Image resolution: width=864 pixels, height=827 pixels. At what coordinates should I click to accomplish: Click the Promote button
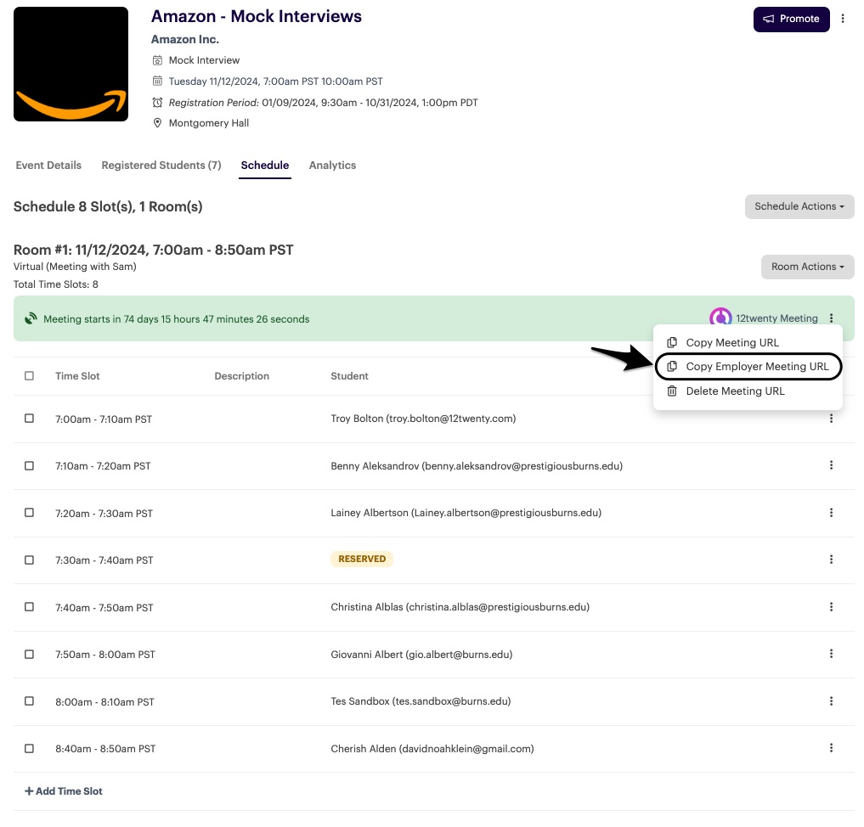click(791, 20)
